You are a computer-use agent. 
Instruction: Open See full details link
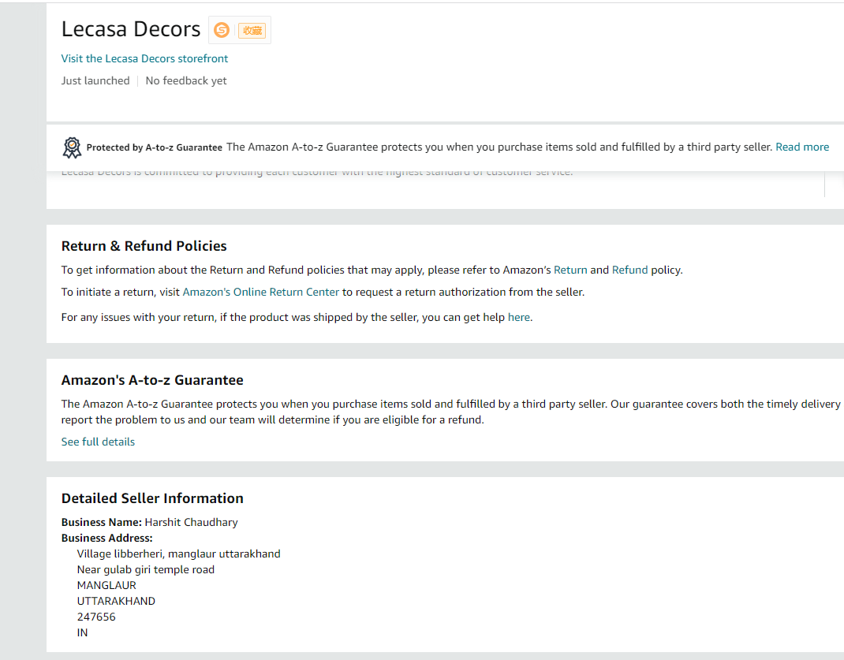tap(98, 442)
